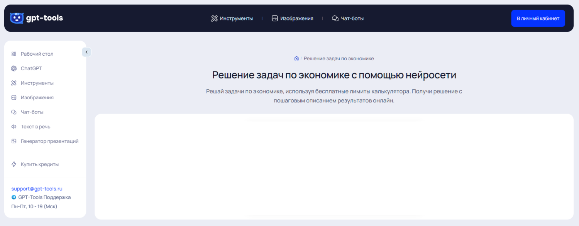Click the Купить кредиты lightning icon
This screenshot has width=579, height=226.
[x=14, y=164]
